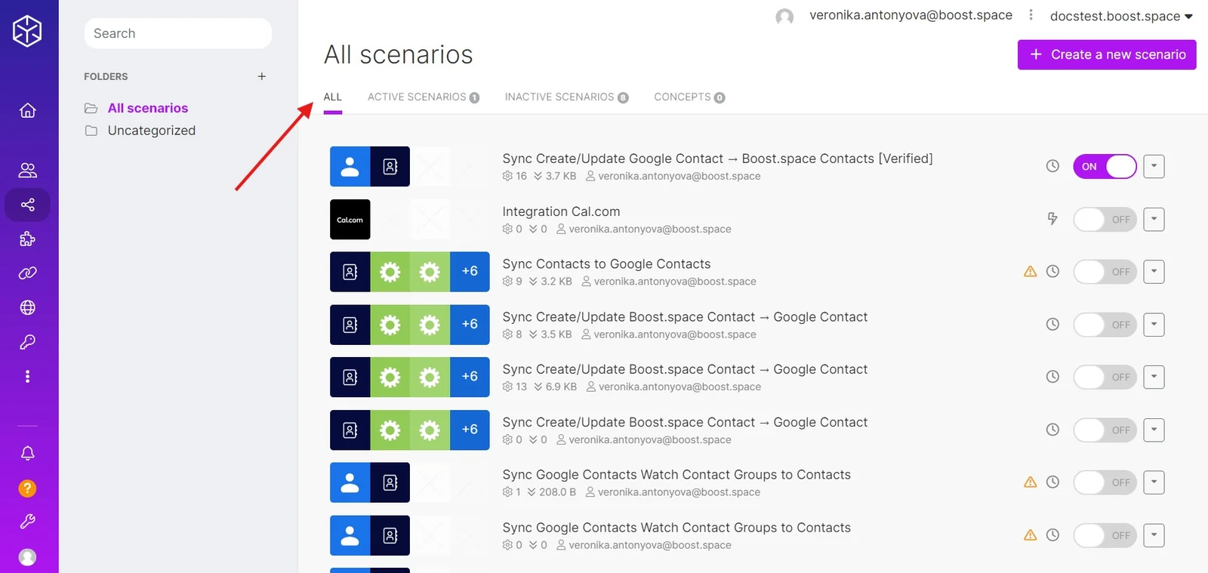Open schedule clock for the [Verified] Google Contact scenario
Screen dimensions: 1208x573
[1052, 166]
